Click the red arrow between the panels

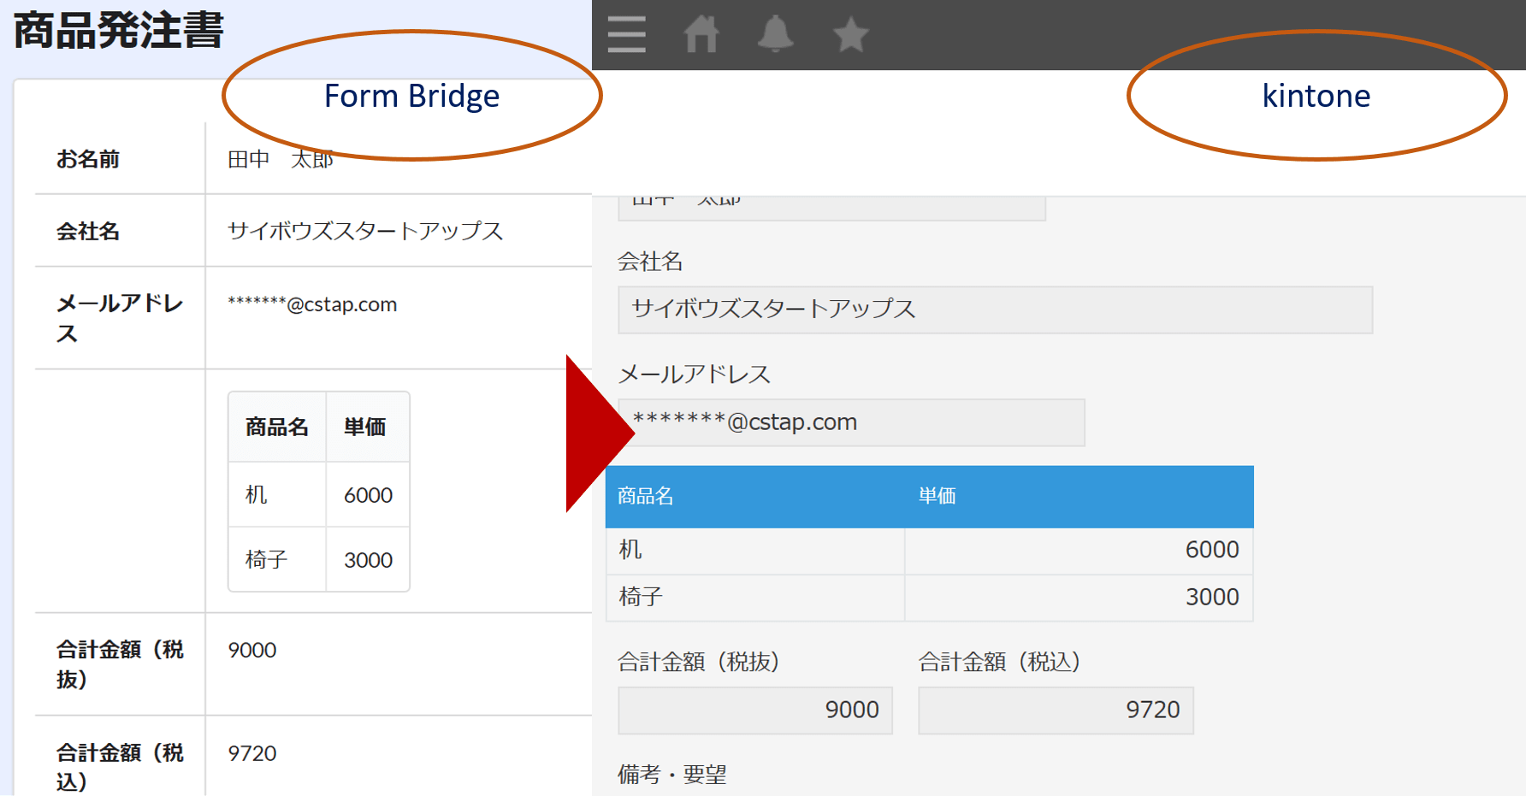596,433
